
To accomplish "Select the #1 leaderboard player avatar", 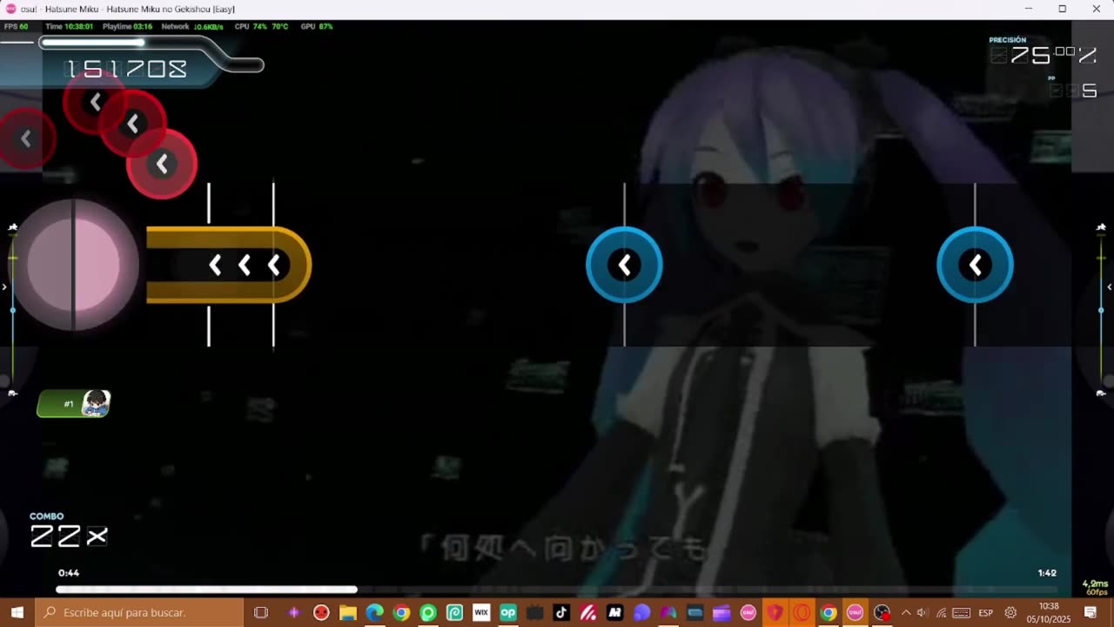I will 95,403.
